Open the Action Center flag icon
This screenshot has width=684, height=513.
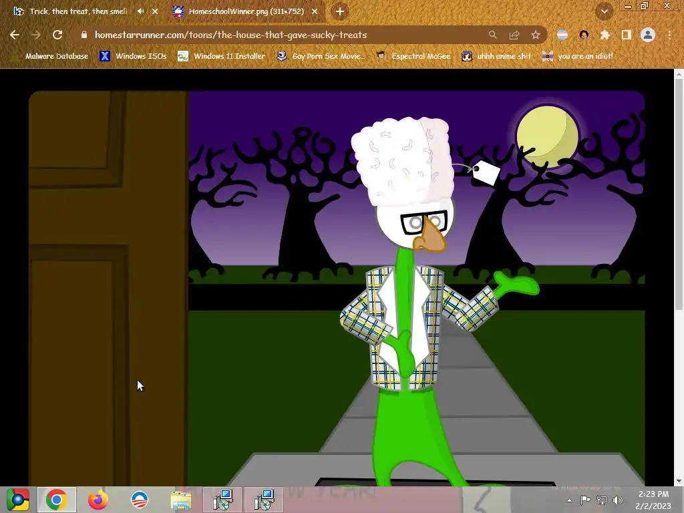click(585, 500)
